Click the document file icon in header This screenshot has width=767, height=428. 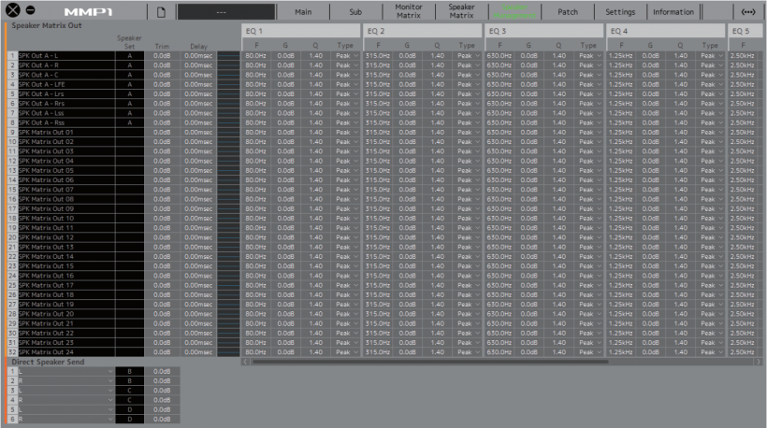(x=161, y=12)
